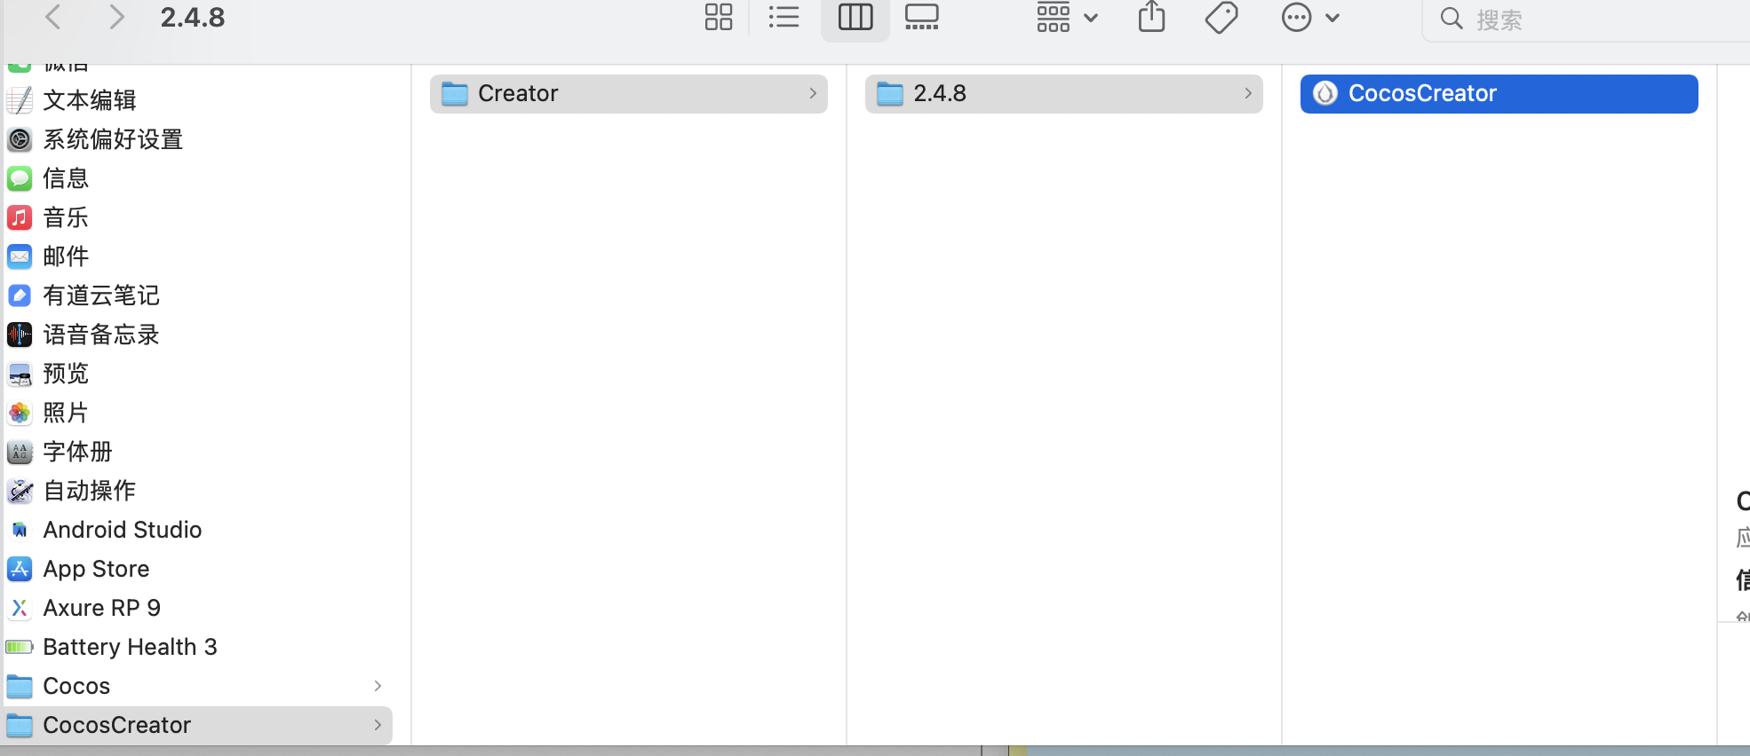
Task: Click the magnifier search icon
Action: coord(1452,19)
